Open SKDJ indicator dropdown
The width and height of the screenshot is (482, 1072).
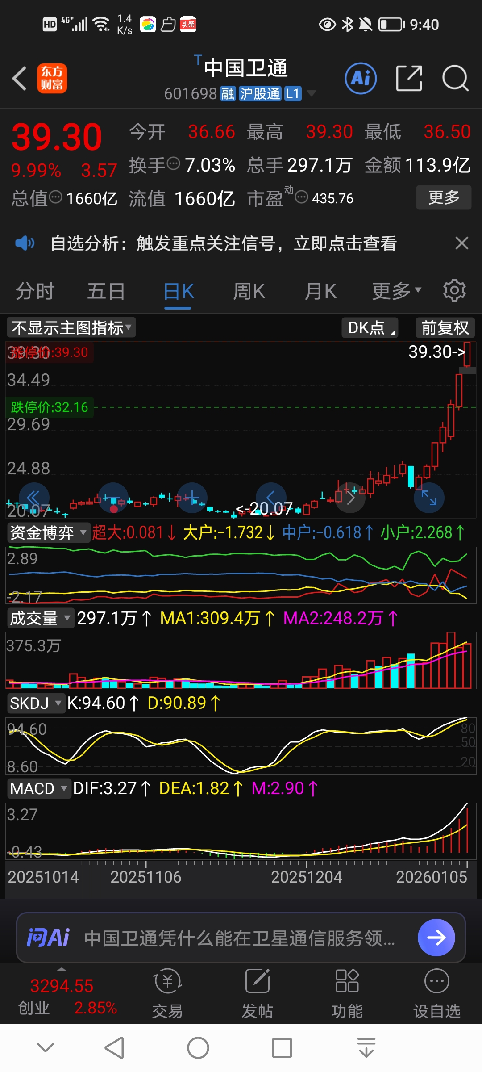click(36, 703)
